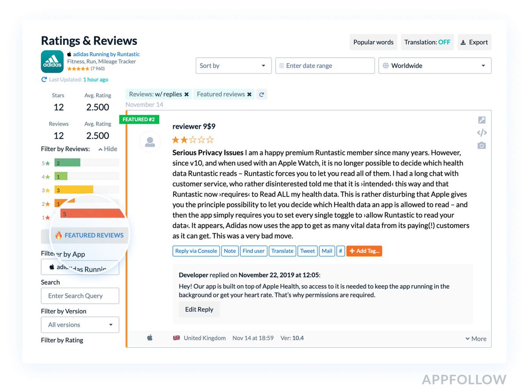Click the refresh icon next to Last Updated
This screenshot has width=529, height=390.
pos(44,80)
